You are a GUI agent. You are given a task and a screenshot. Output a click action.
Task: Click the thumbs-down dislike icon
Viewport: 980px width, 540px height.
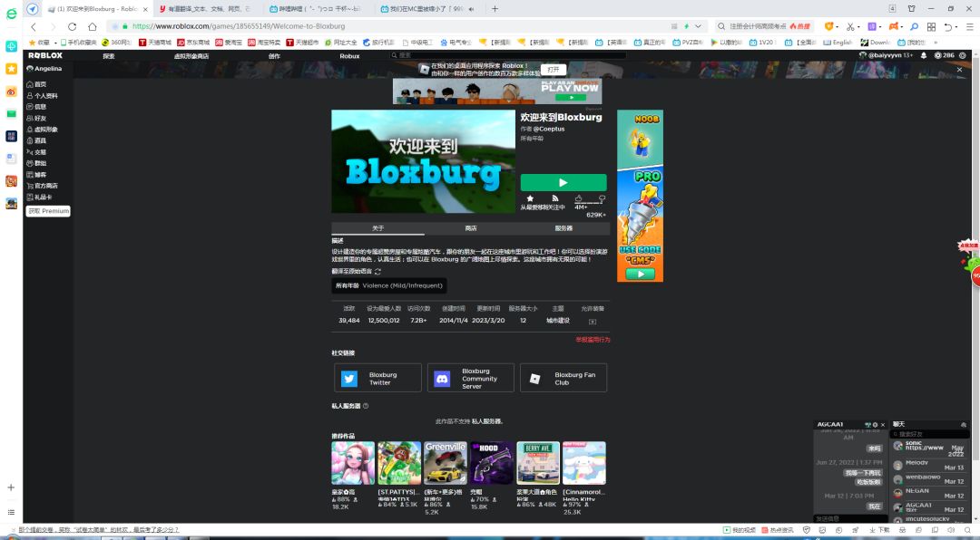click(x=602, y=198)
